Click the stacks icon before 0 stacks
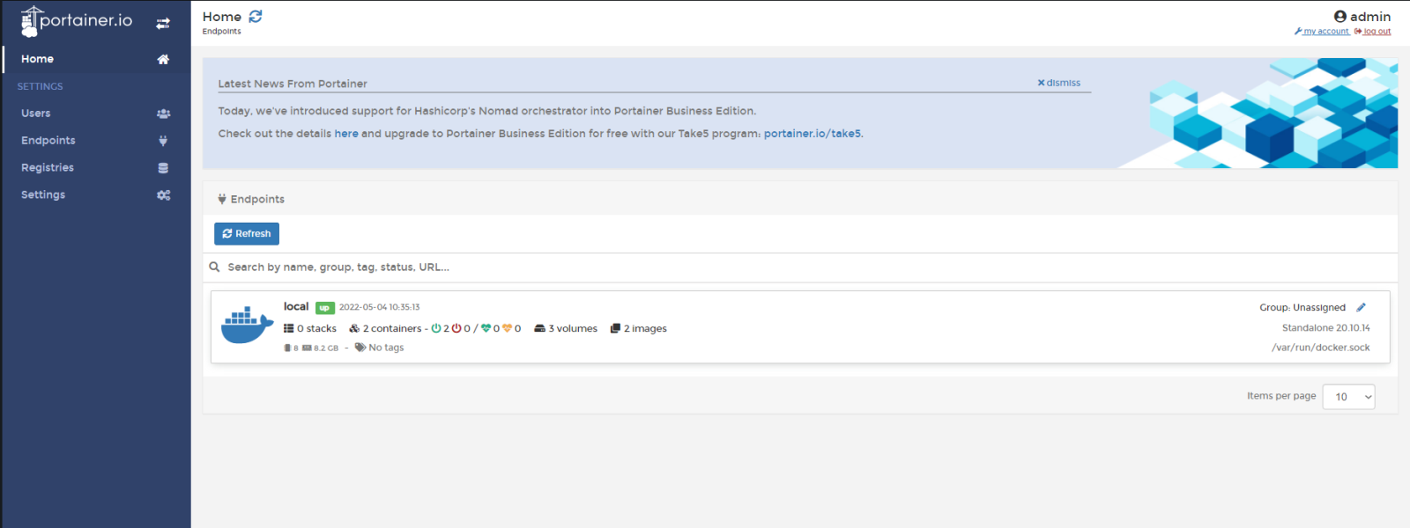1410x528 pixels. point(288,329)
